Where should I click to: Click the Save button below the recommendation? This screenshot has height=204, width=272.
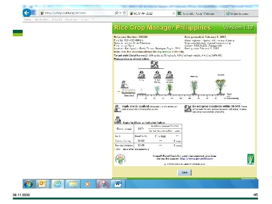(x=184, y=172)
